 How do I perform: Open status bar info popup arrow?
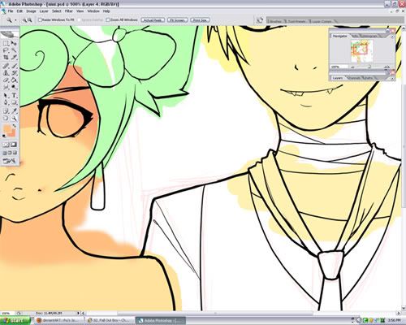[79, 313]
